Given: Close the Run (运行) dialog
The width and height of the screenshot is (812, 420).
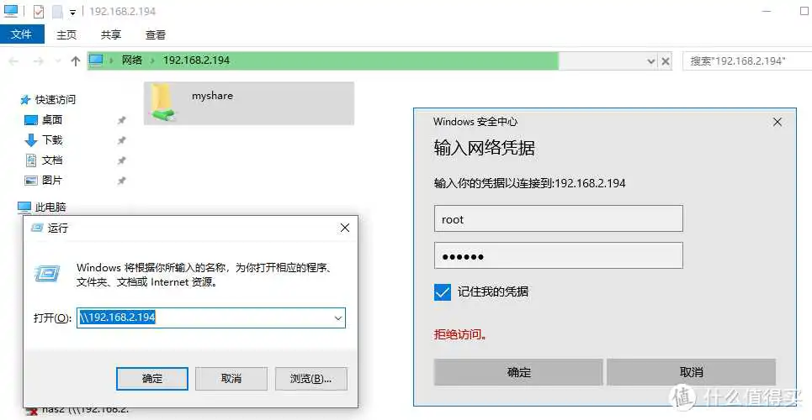Looking at the screenshot, I should point(345,228).
